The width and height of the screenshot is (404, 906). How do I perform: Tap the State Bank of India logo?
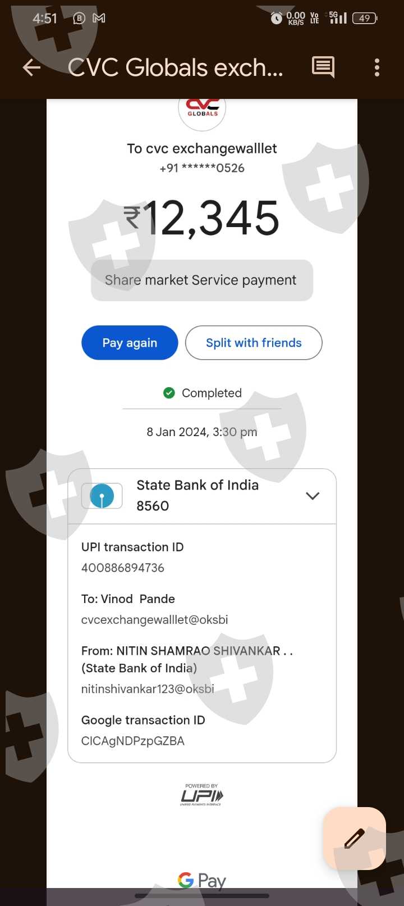click(102, 496)
